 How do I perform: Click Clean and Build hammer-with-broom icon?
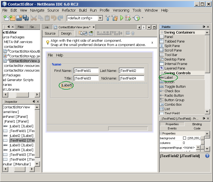[x=115, y=18]
